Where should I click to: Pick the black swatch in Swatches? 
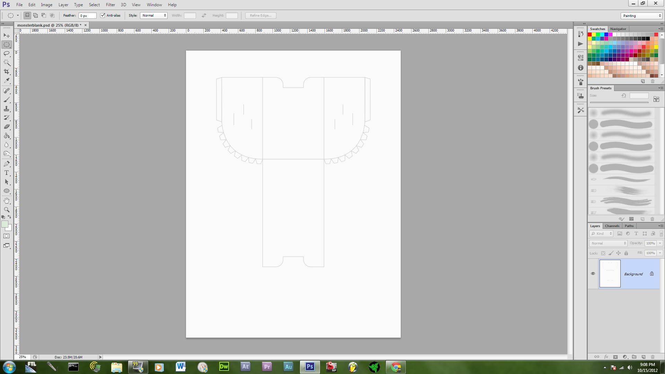(x=648, y=39)
